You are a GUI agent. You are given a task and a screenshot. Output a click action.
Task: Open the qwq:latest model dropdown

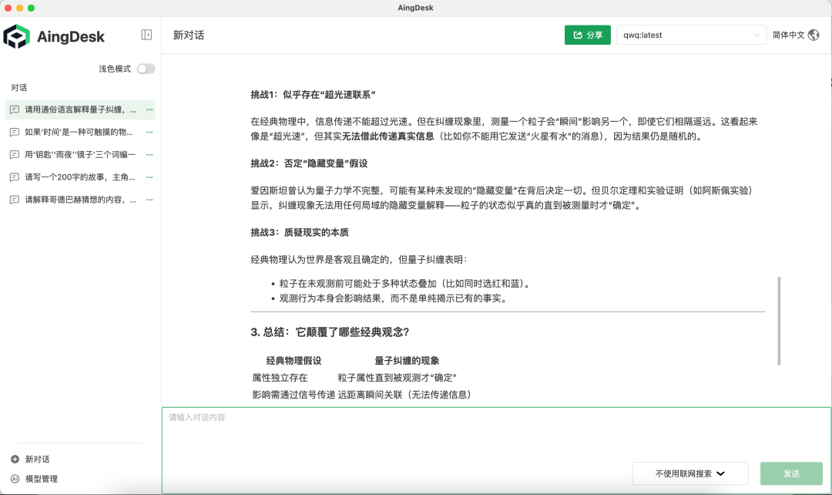[691, 35]
